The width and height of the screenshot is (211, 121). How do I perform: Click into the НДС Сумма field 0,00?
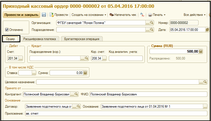(67, 73)
